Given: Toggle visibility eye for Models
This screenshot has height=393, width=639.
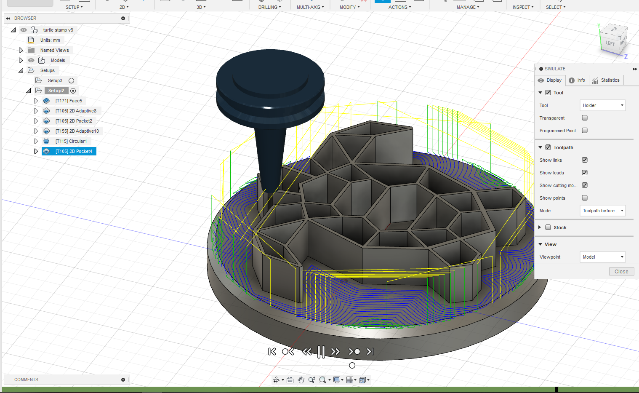Looking at the screenshot, I should (x=31, y=60).
